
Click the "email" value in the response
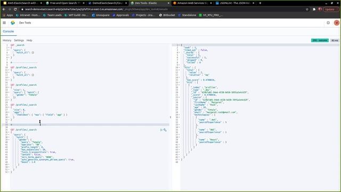click(220, 113)
